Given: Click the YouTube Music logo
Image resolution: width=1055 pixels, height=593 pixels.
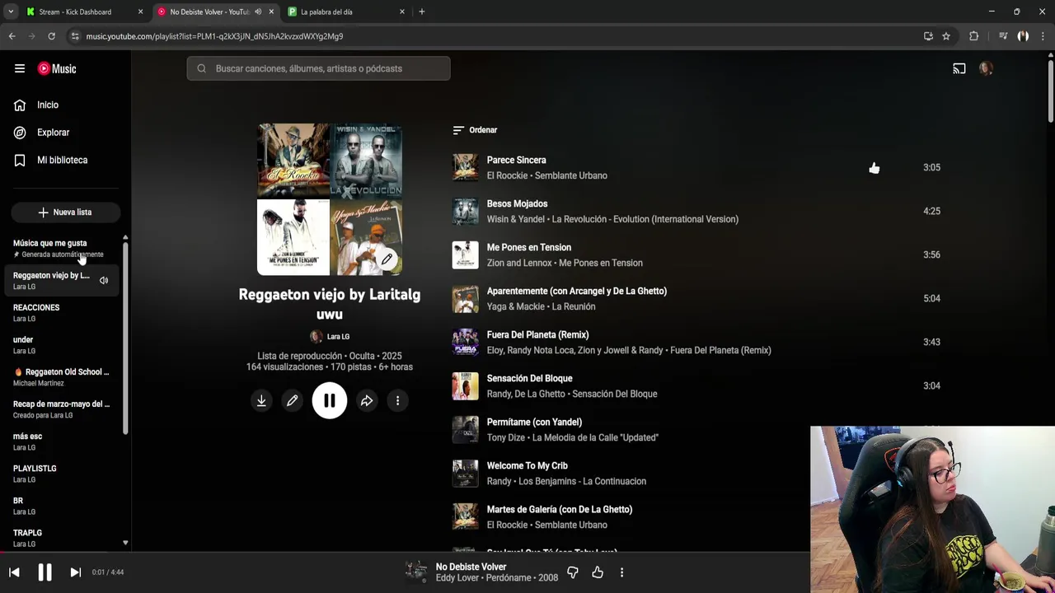Looking at the screenshot, I should tap(57, 68).
